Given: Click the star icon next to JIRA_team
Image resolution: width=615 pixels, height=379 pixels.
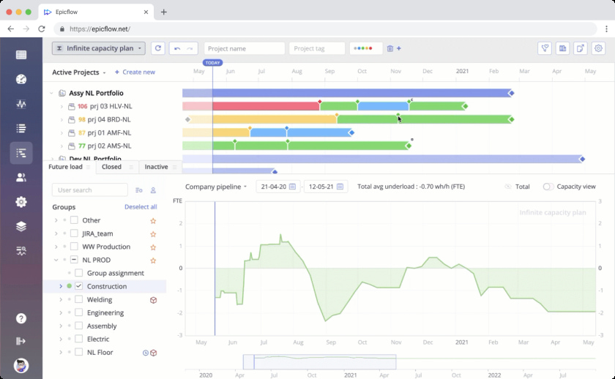Looking at the screenshot, I should pos(153,234).
